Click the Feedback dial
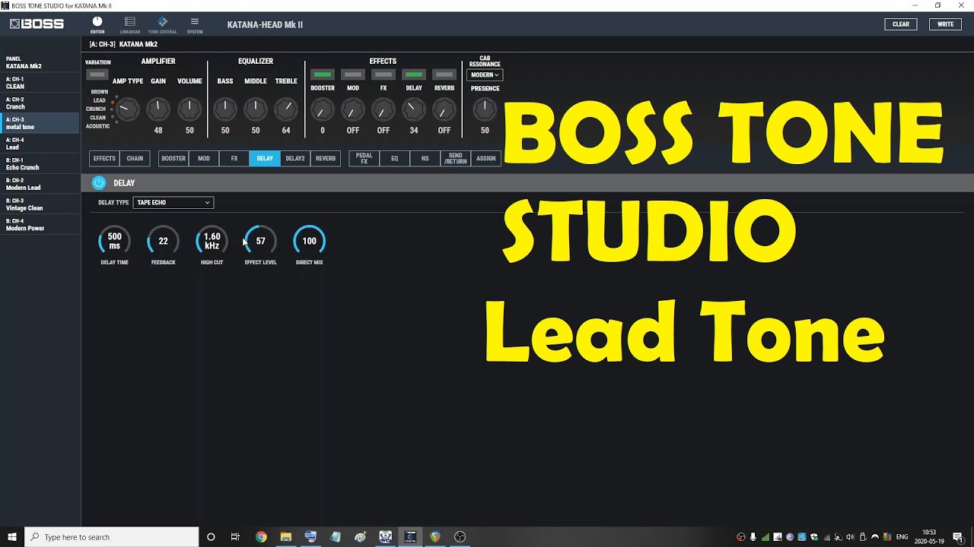This screenshot has height=547, width=974. [163, 241]
